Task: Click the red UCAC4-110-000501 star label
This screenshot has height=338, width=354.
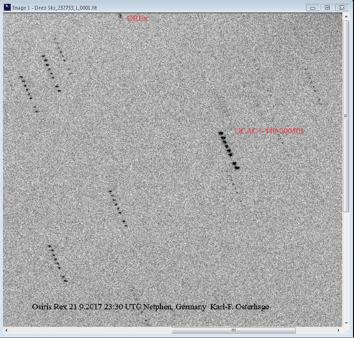Action: tap(269, 131)
